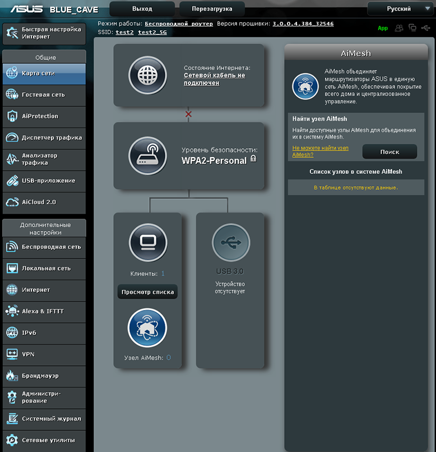Open Администрирование settings
This screenshot has width=436, height=452.
(44, 397)
